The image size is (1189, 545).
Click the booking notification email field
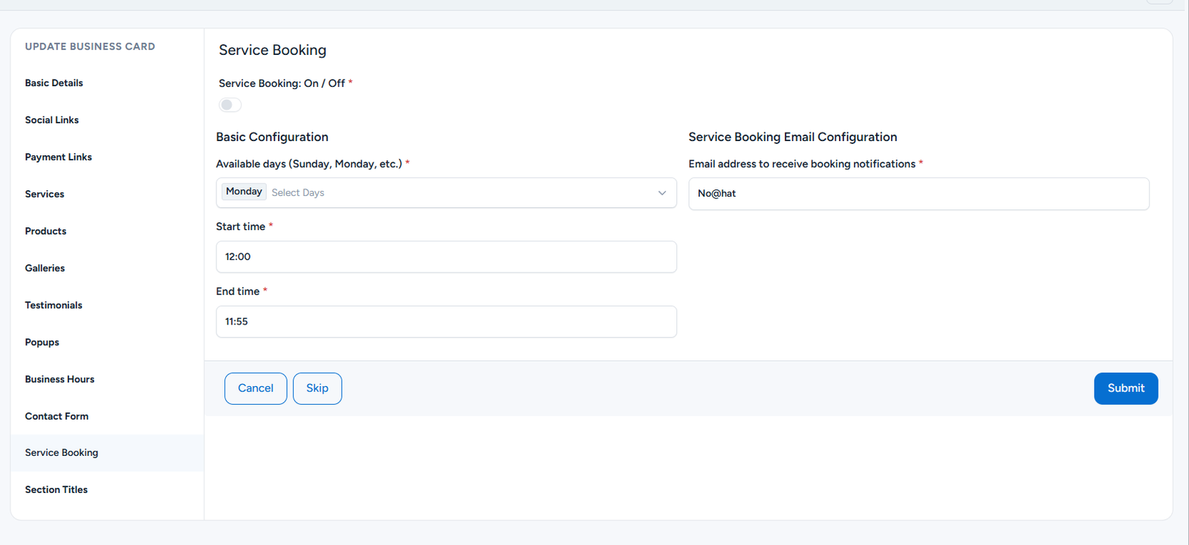click(918, 194)
